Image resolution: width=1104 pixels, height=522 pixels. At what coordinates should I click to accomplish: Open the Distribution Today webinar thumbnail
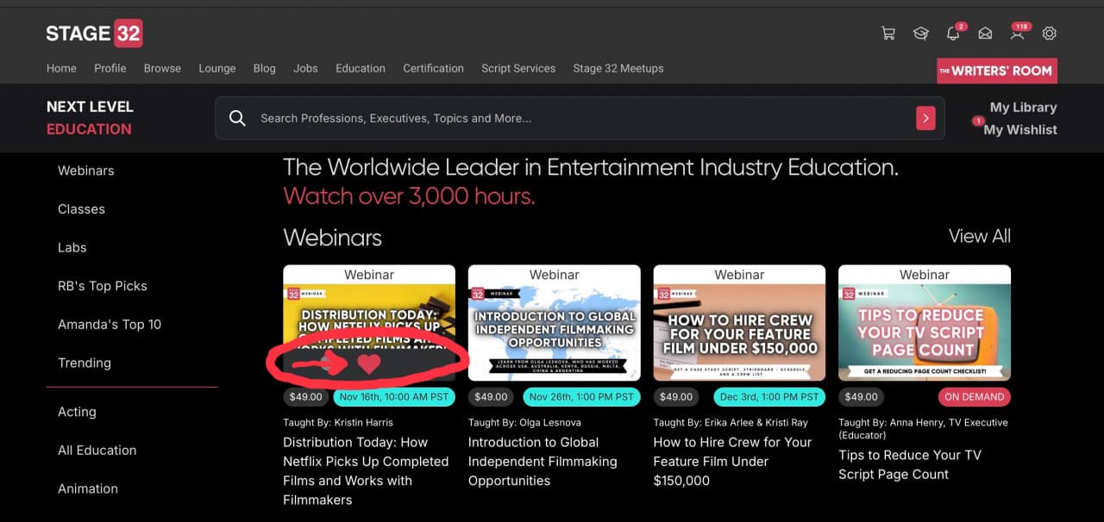point(369,323)
